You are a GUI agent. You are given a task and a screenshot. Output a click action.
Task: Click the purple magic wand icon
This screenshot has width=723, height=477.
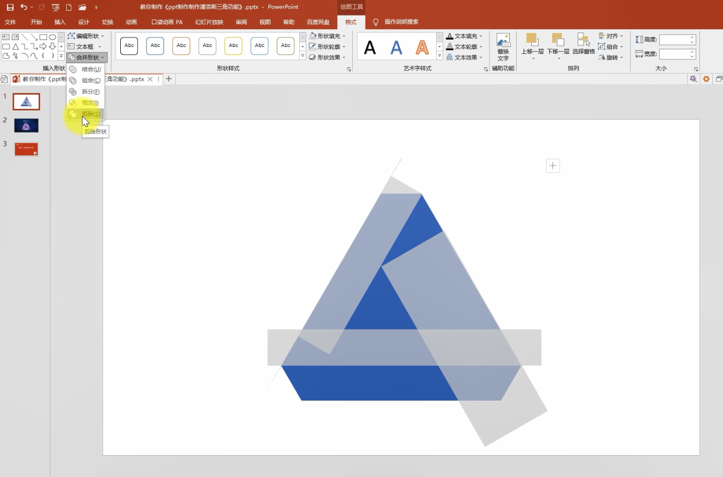693,79
